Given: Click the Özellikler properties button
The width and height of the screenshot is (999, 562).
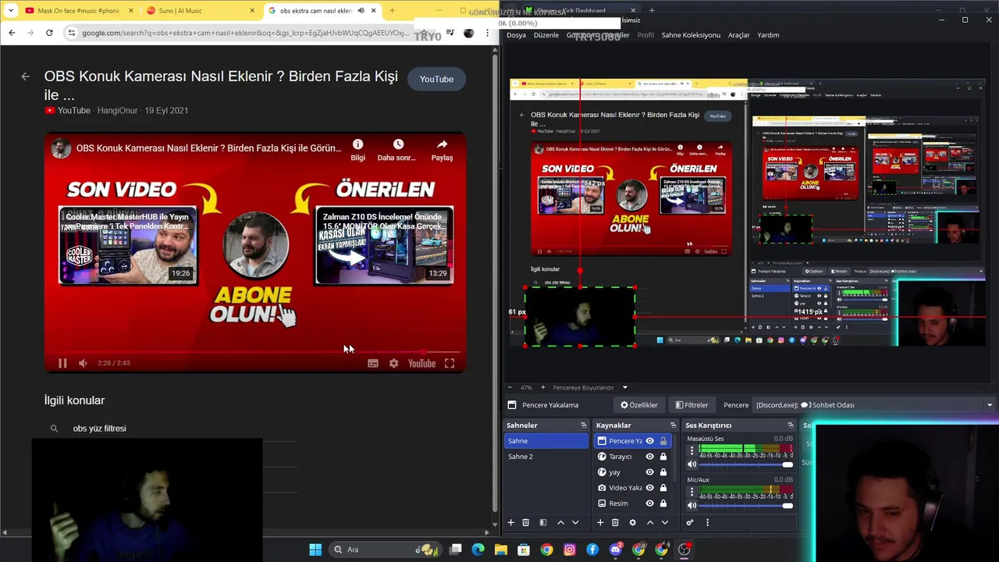Looking at the screenshot, I should tap(639, 405).
